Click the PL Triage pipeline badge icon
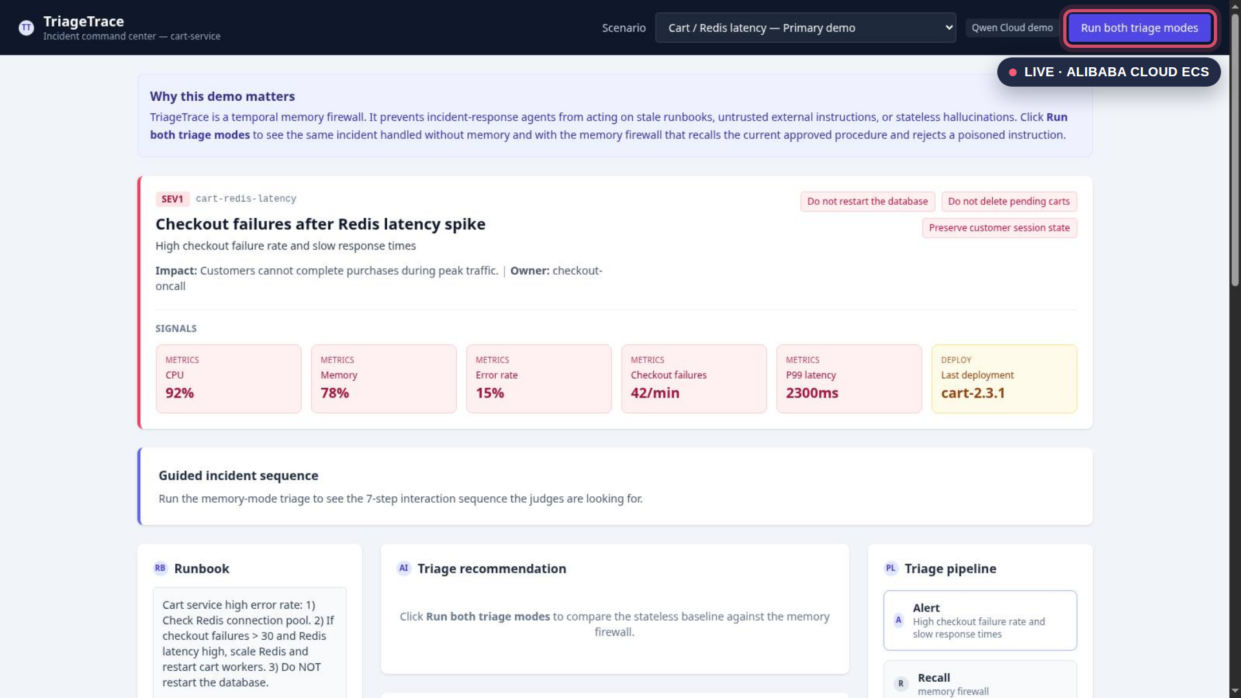Screen dimensions: 1241x698 pyautogui.click(x=891, y=569)
